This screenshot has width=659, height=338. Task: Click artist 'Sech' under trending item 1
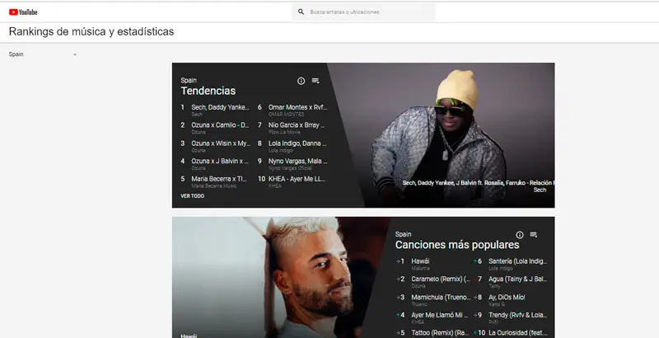click(x=197, y=115)
